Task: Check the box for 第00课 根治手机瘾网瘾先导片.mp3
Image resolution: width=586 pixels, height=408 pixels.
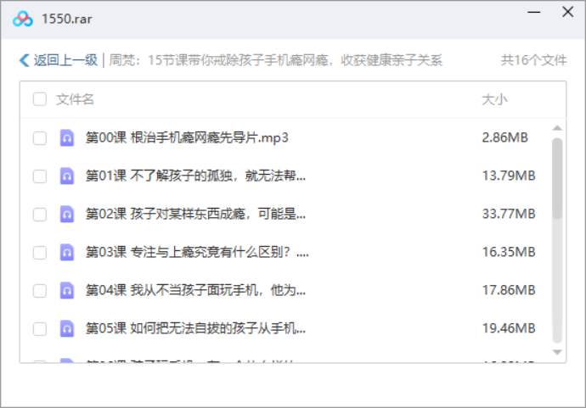Action: coord(40,137)
